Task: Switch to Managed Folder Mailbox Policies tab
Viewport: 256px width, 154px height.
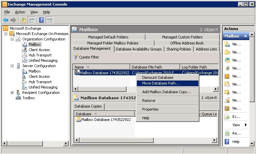Action: pyautogui.click(x=113, y=43)
